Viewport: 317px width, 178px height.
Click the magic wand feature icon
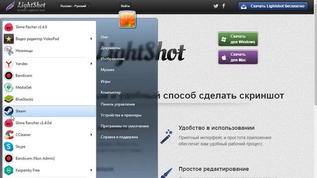pos(166,136)
